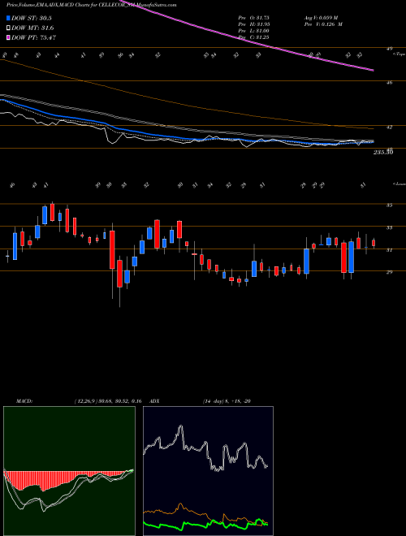Click the magenta DOW PT legend swatch
The width and height of the screenshot is (406, 536).
[8, 37]
